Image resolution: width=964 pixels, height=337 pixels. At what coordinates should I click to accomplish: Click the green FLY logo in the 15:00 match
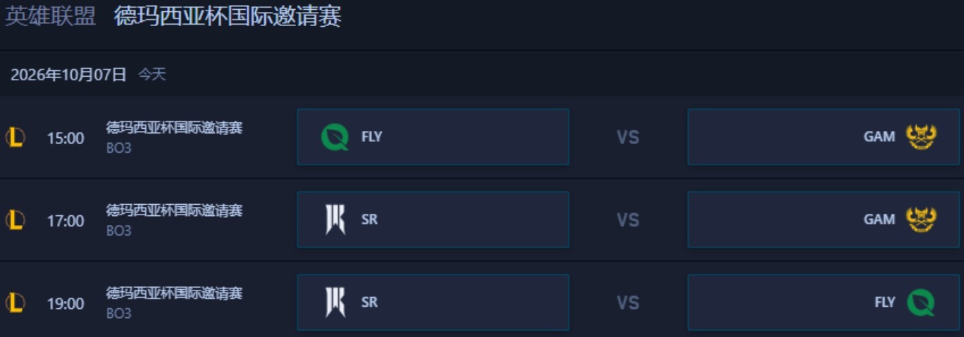click(x=335, y=137)
